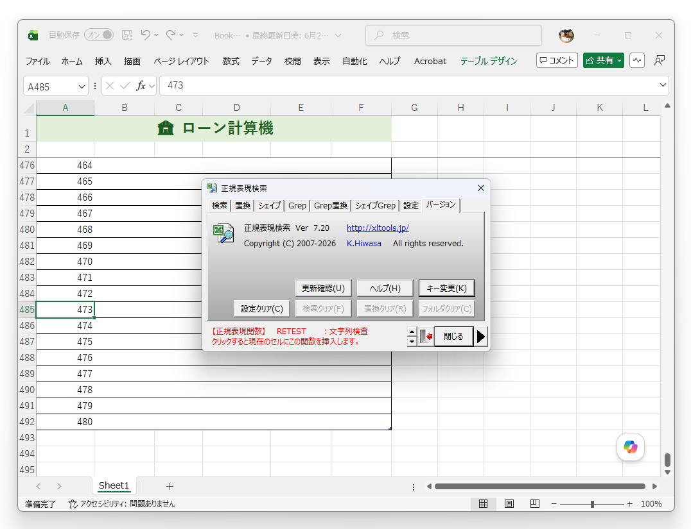Open the テーブル デザイン tab
The image size is (691, 529).
click(x=489, y=61)
